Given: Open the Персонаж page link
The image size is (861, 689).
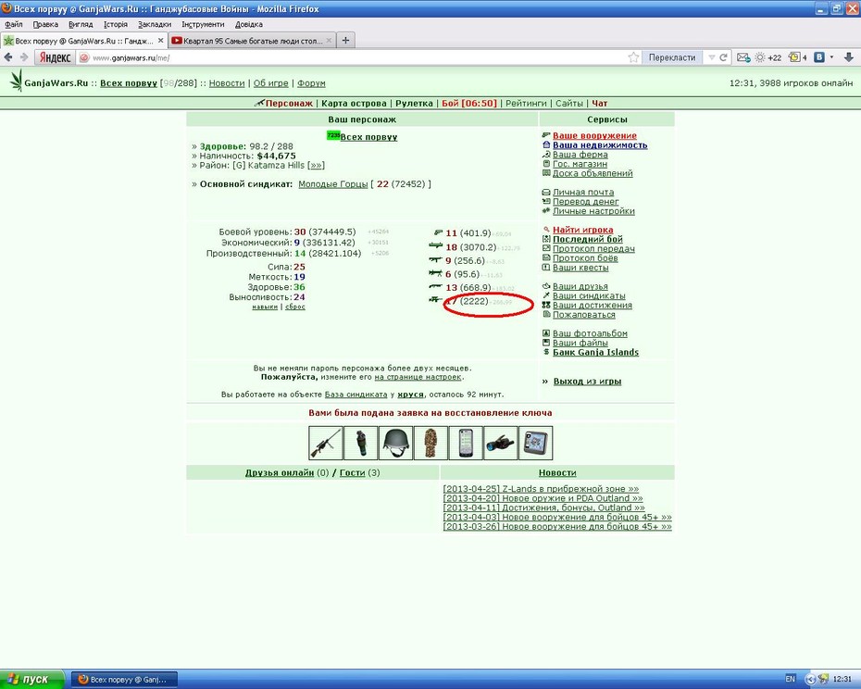Looking at the screenshot, I should tap(290, 104).
